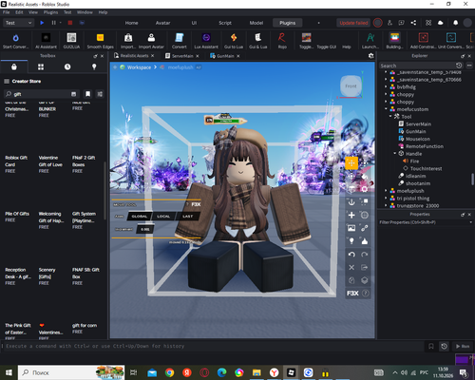The width and height of the screenshot is (475, 380).
Task: Click the F3X redo arrow
Action: pos(365,255)
